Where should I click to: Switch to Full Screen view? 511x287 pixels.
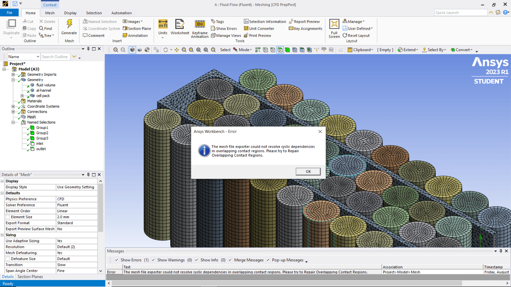[334, 24]
